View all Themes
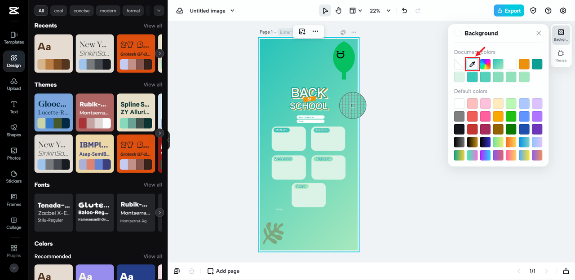The image size is (575, 280). 153,84
